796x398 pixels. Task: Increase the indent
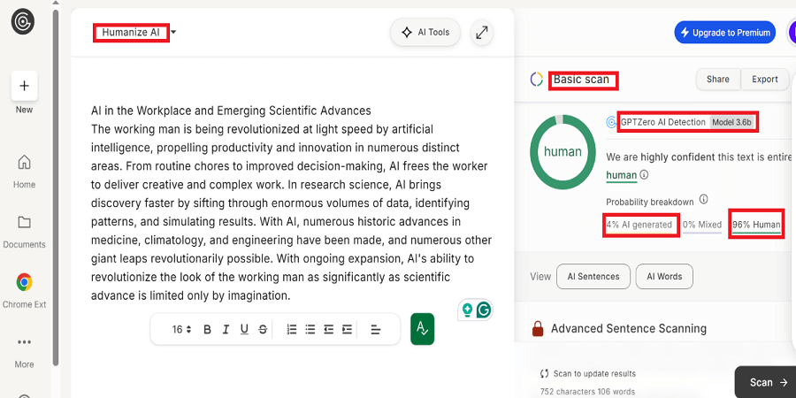[x=347, y=330]
